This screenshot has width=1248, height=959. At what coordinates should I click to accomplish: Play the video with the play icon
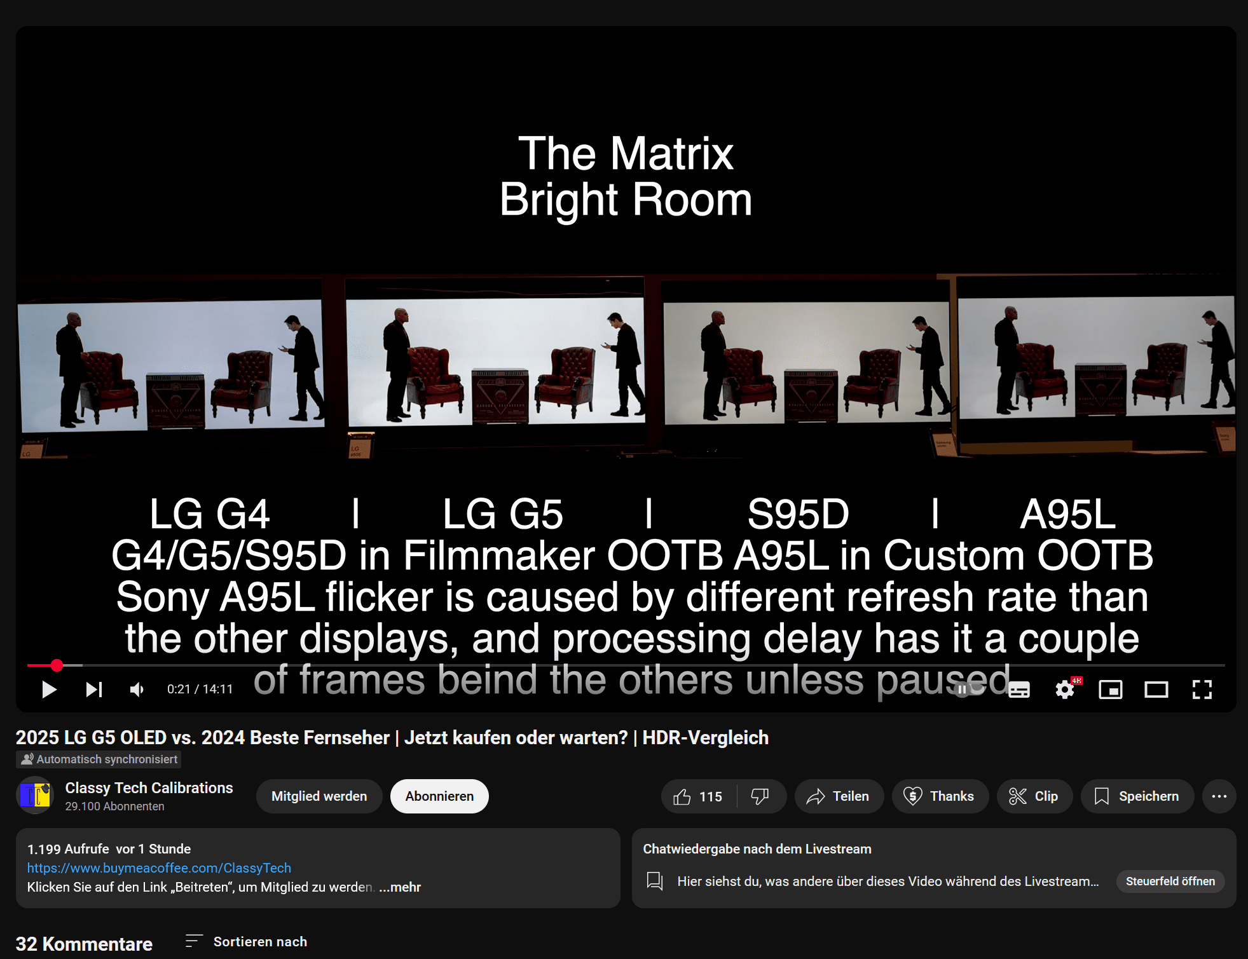[49, 690]
